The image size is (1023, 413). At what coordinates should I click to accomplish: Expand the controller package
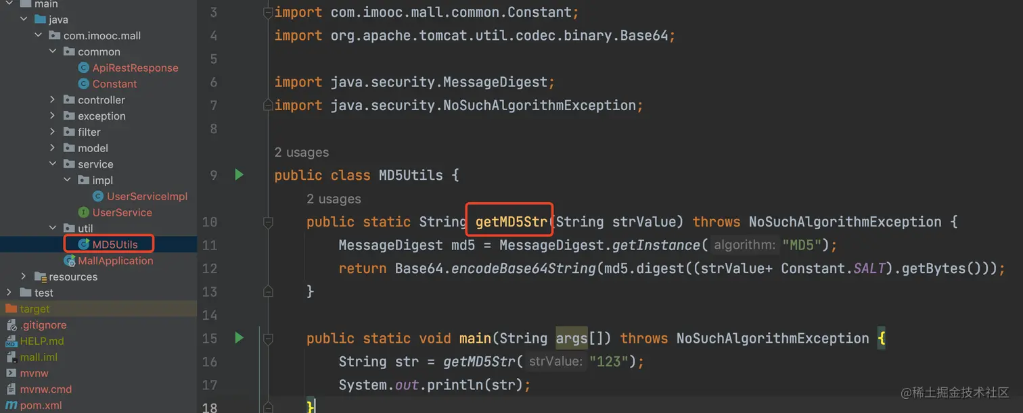coord(53,100)
